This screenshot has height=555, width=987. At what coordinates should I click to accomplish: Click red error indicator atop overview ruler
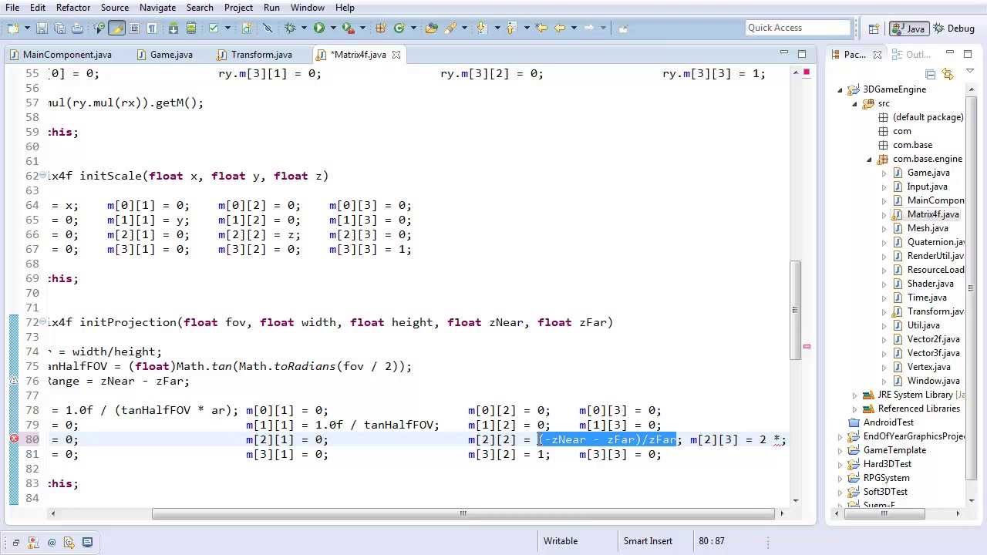(807, 72)
